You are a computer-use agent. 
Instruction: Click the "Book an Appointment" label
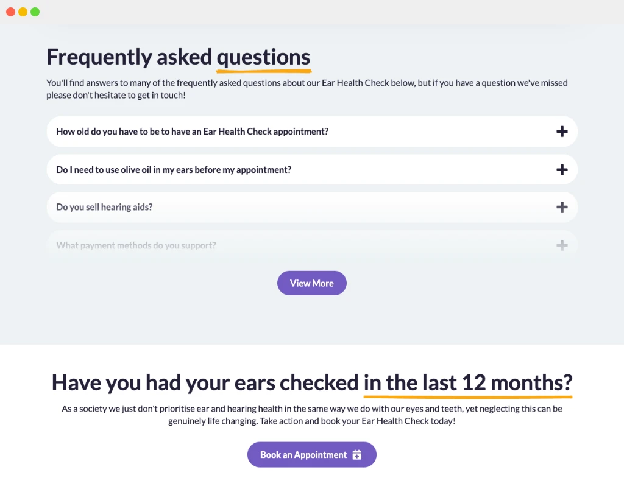point(303,455)
